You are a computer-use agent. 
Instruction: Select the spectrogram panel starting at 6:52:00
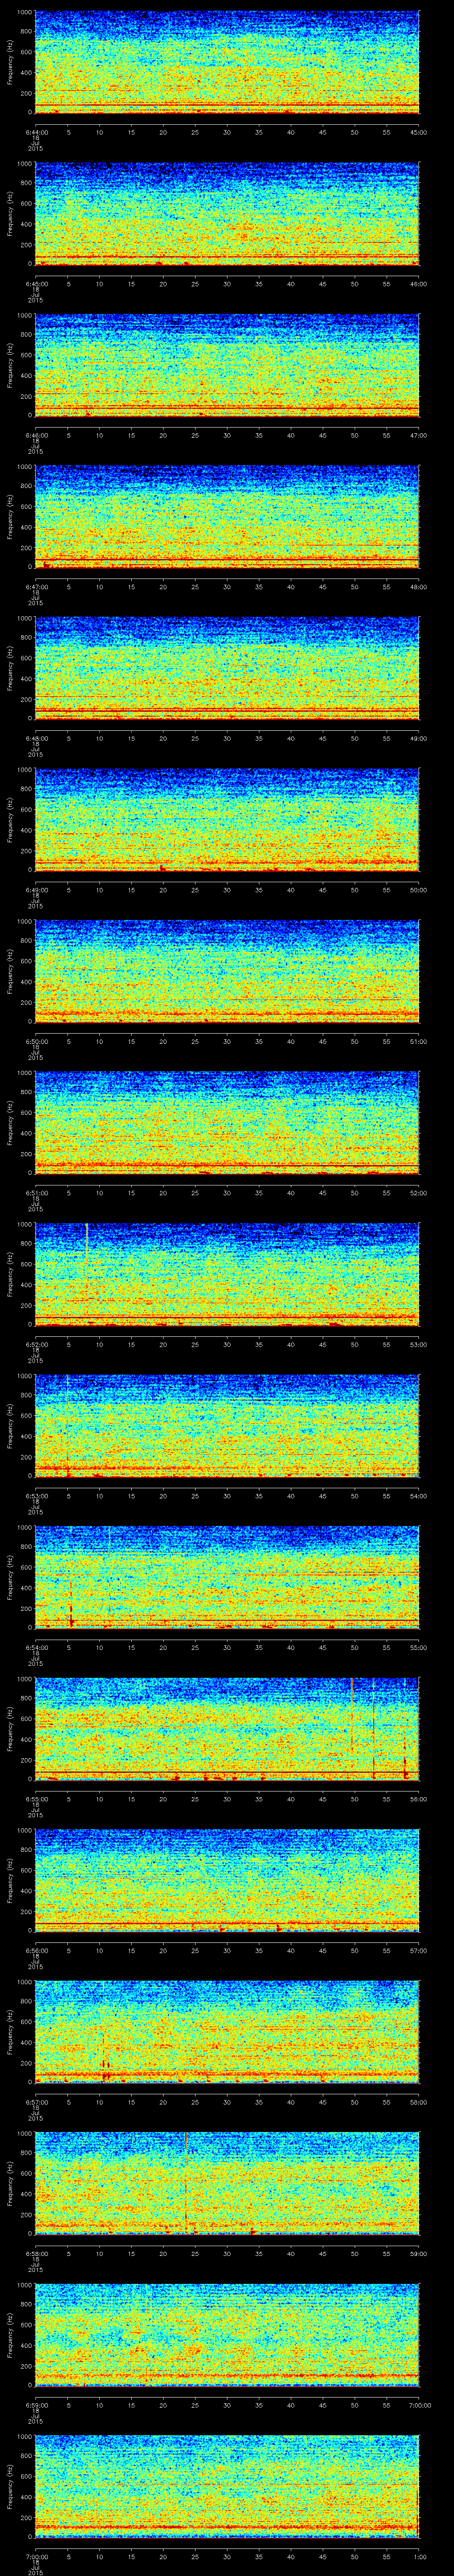tap(227, 1274)
